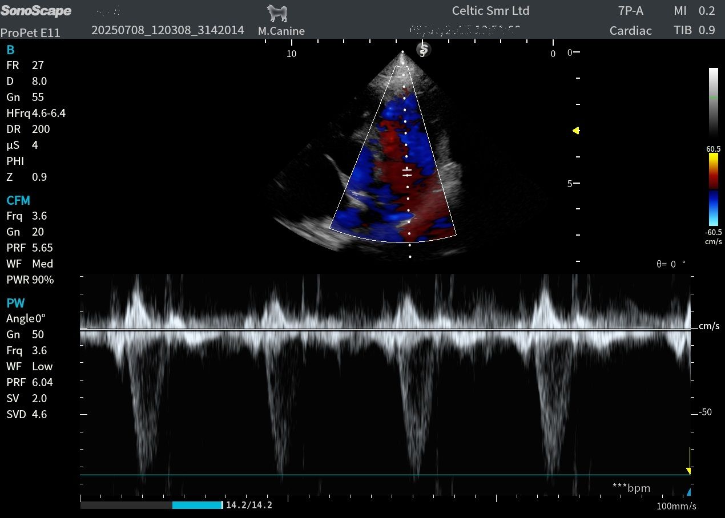The width and height of the screenshot is (725, 518).
Task: Click the cine loop progress bar
Action: [x=151, y=505]
